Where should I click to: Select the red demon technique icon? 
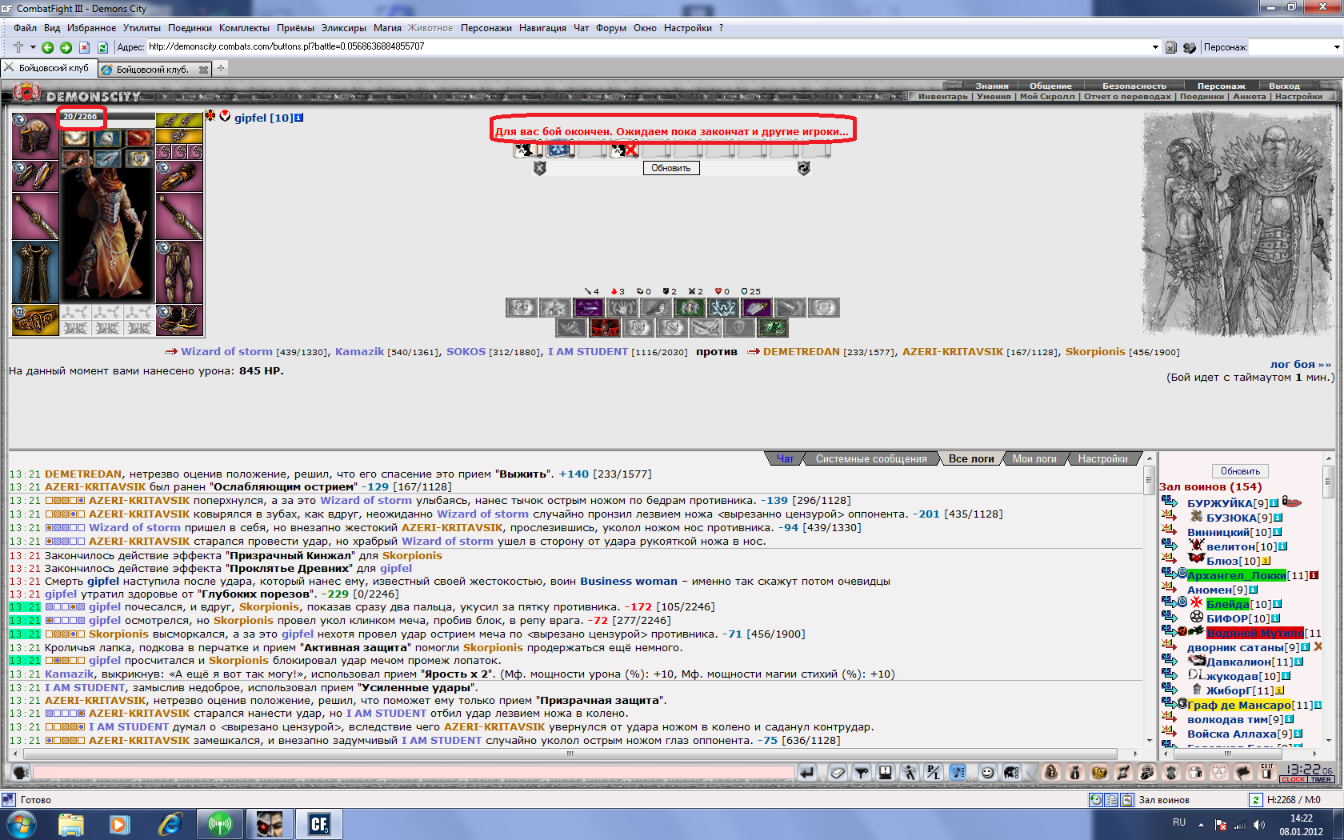point(605,327)
